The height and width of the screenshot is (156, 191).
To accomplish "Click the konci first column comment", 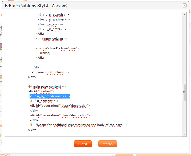I will click(50, 72).
